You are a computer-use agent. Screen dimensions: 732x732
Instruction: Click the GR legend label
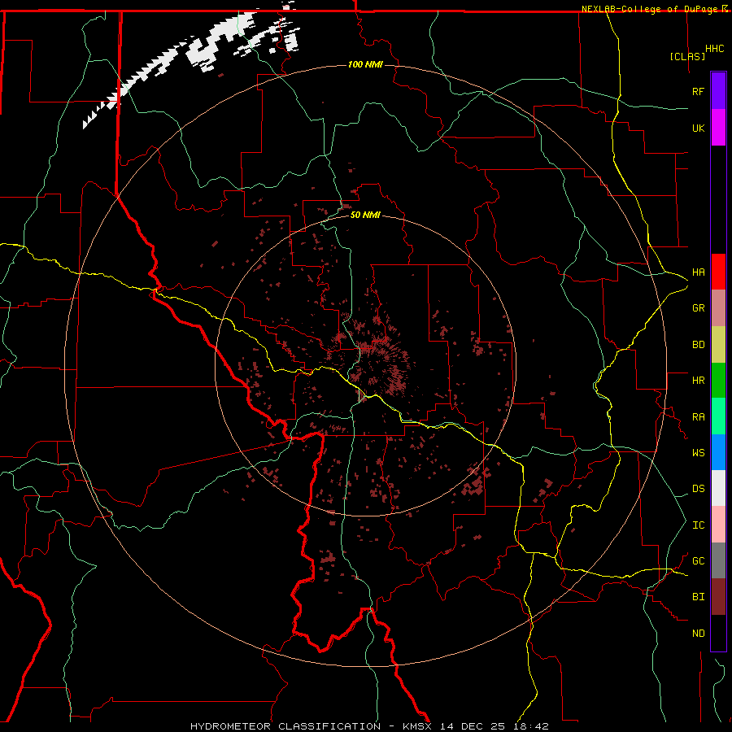[698, 307]
